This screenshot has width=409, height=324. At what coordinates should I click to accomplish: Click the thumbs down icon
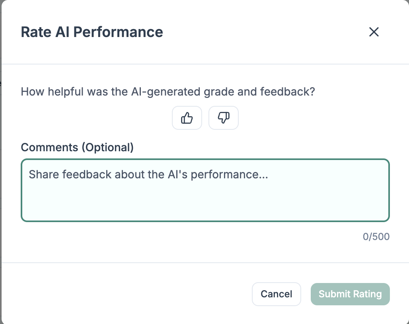224,118
